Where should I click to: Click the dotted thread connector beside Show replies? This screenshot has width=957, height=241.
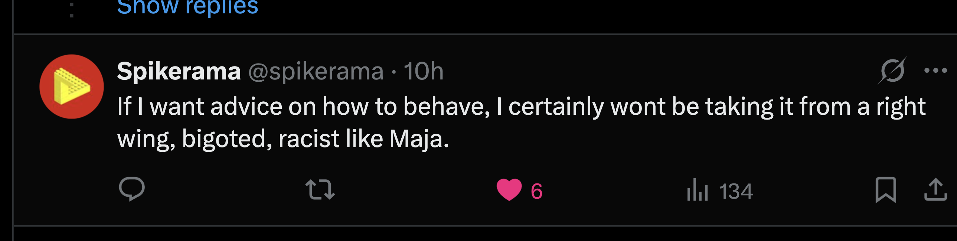[72, 9]
